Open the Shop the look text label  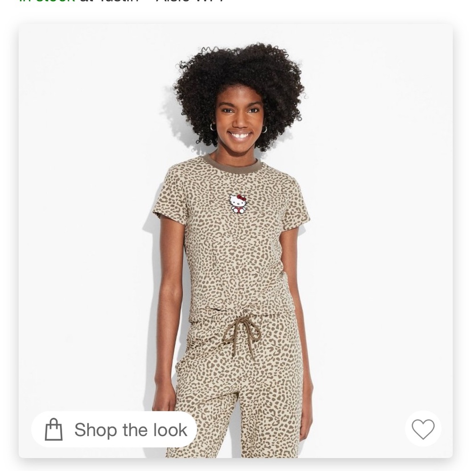coord(130,430)
